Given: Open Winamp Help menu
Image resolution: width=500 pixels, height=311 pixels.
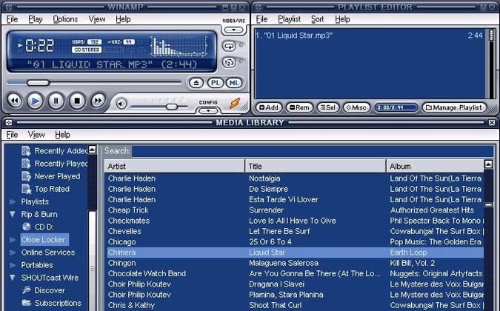Looking at the screenshot, I should tap(123, 19).
